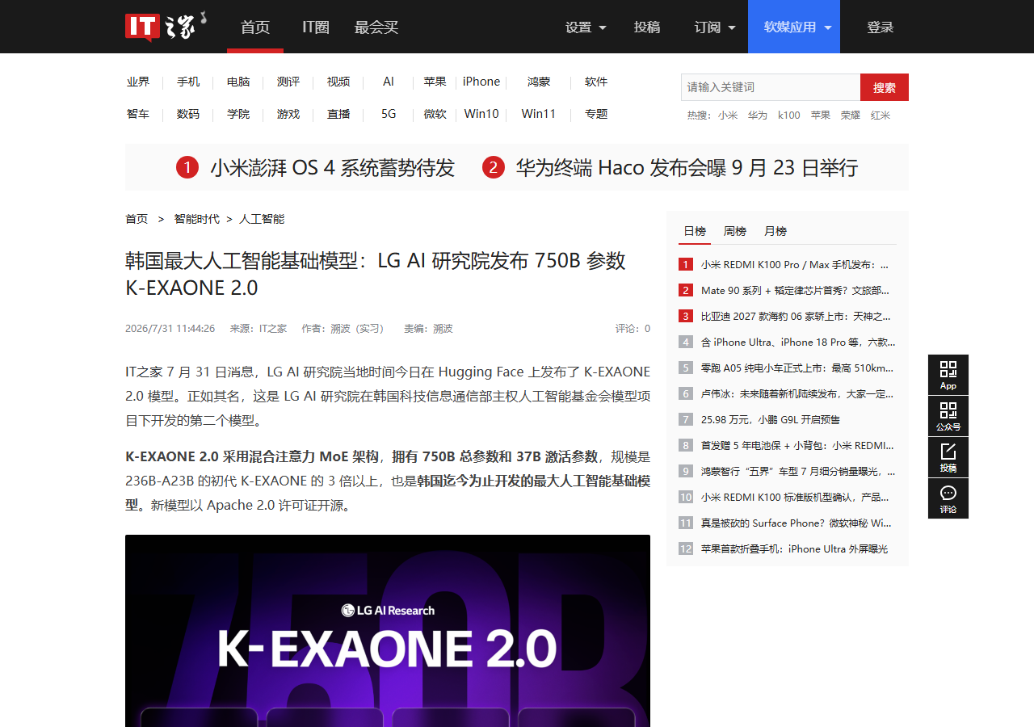Image resolution: width=1034 pixels, height=727 pixels.
Task: Open the 游戏 category
Action: [x=288, y=114]
